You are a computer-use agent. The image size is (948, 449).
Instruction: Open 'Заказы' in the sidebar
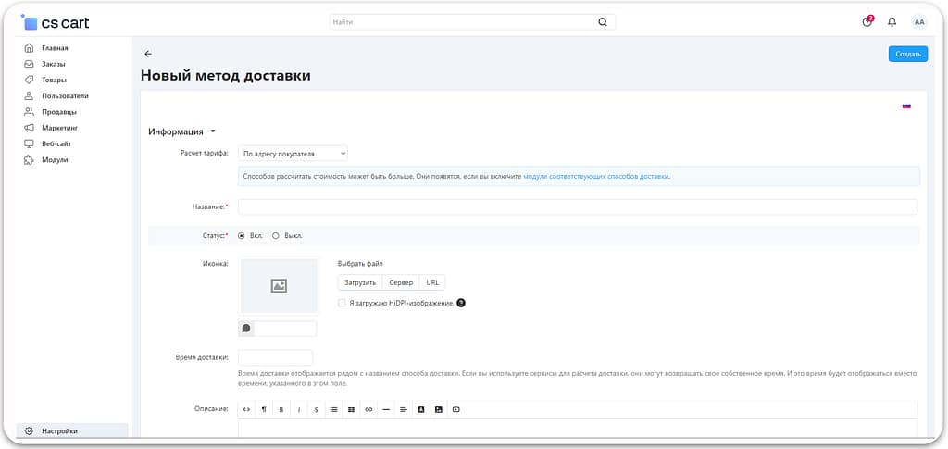tap(53, 64)
